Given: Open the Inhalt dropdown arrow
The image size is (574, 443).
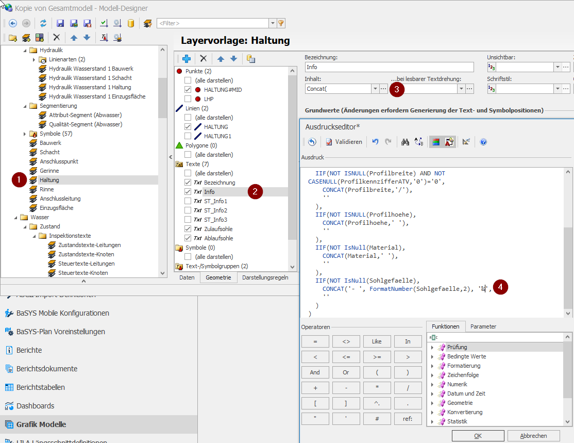Looking at the screenshot, I should pyautogui.click(x=375, y=89).
